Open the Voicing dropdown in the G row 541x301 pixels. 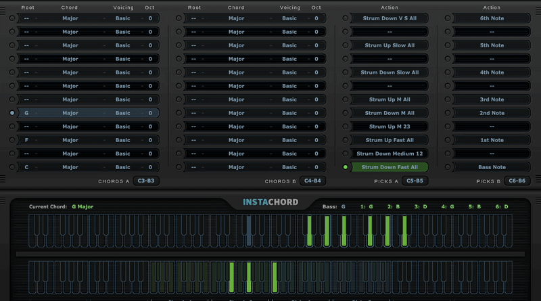coord(122,113)
